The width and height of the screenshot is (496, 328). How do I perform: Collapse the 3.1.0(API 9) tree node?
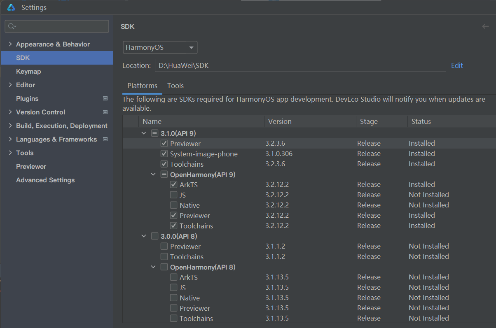143,133
